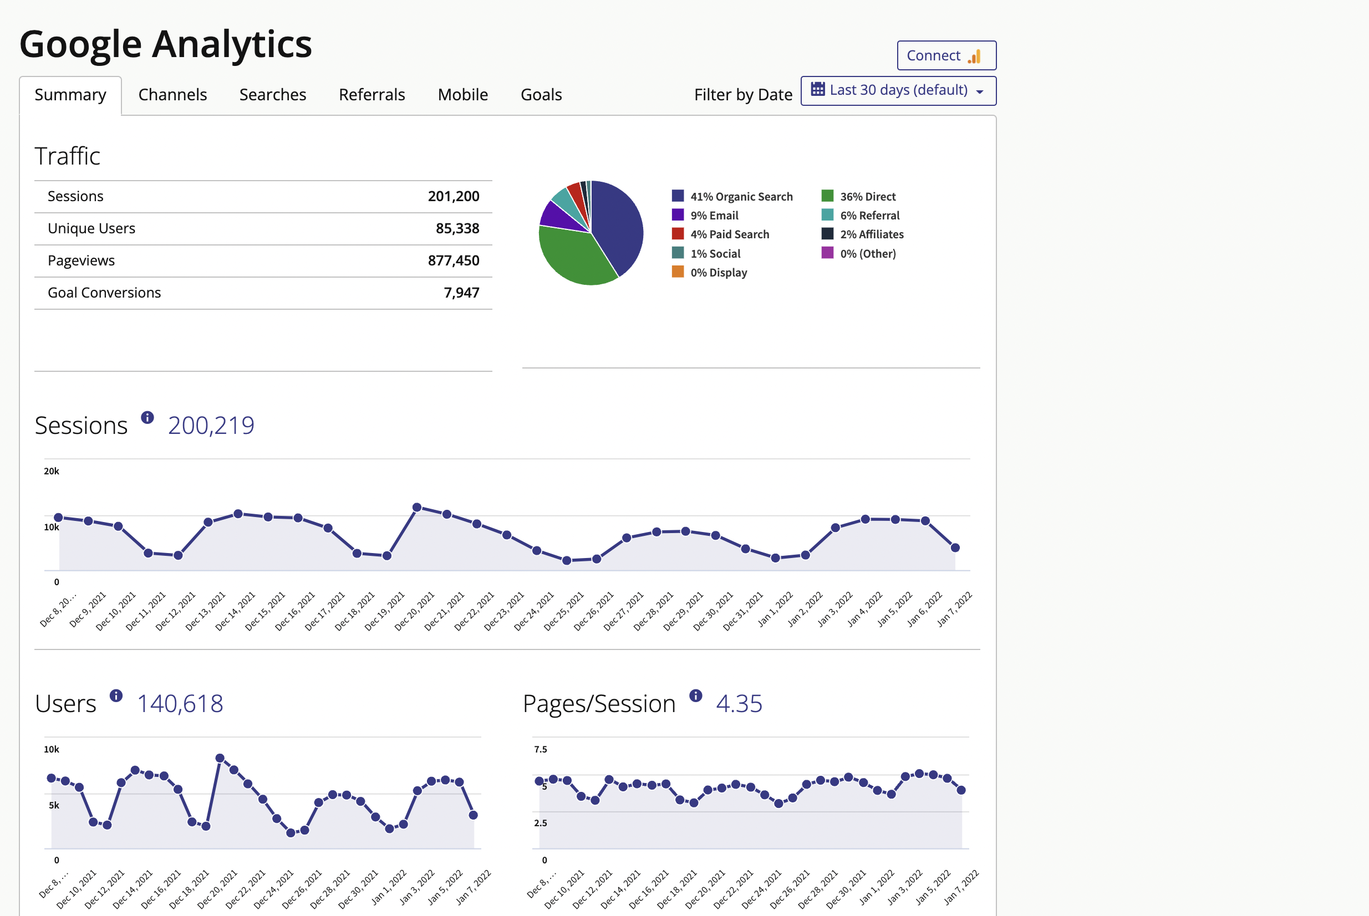Click the Connect analytics bar-chart icon
Screen dimensions: 1369x916
(974, 56)
